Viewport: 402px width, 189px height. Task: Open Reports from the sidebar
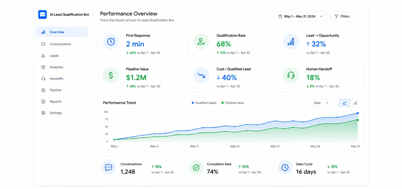62,102
